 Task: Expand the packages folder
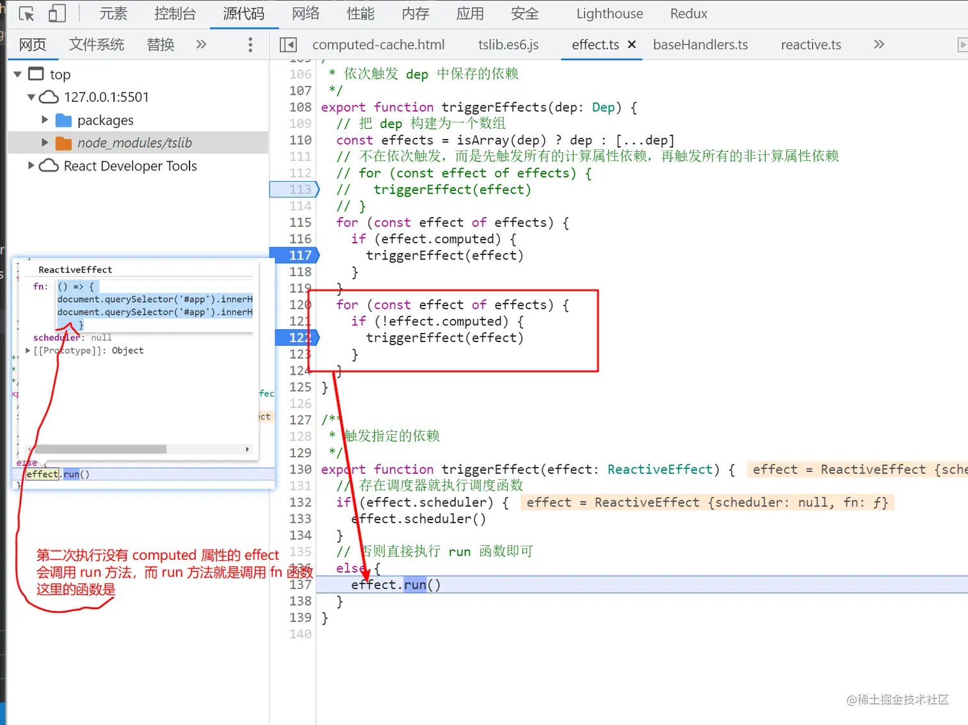pyautogui.click(x=45, y=120)
